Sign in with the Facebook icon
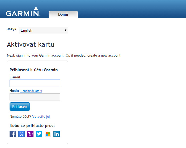 13,134
